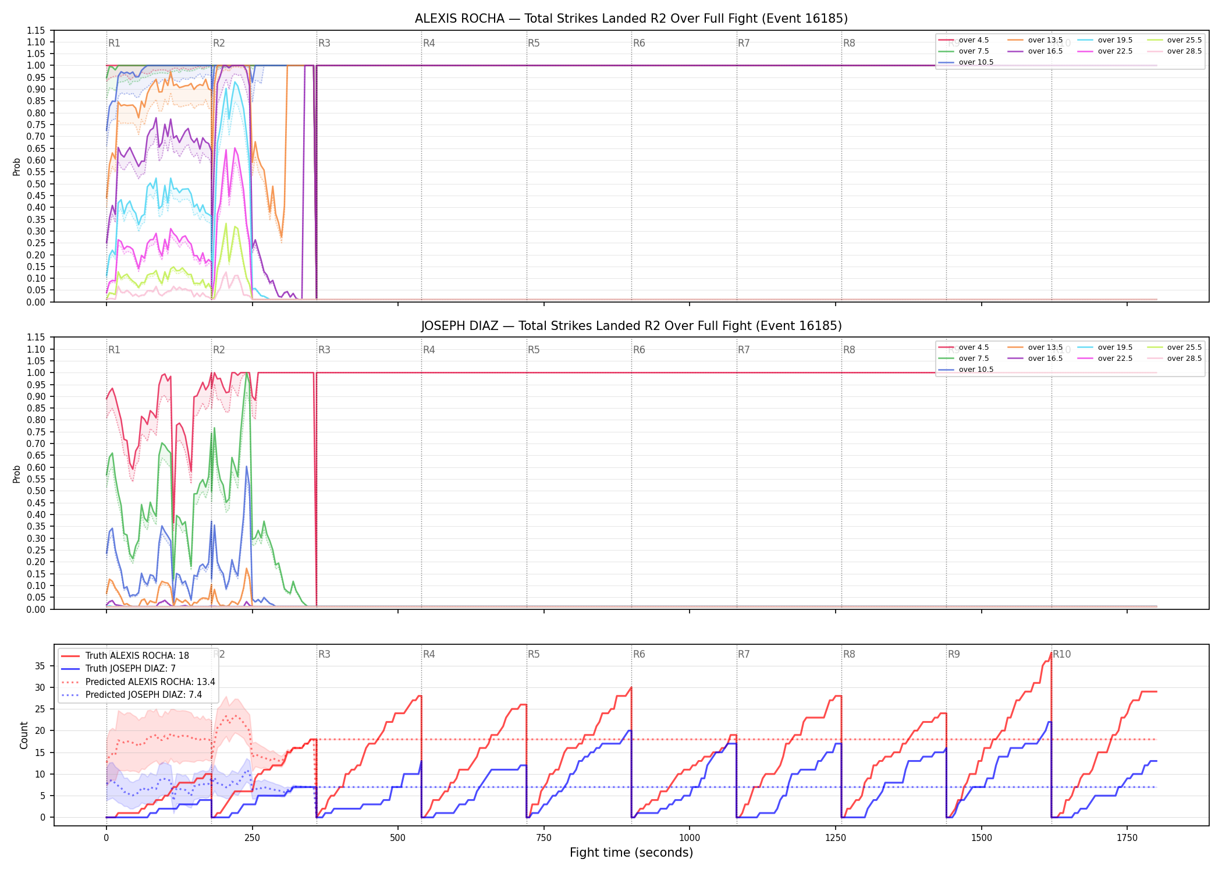This screenshot has height=873, width=1222.
Task: Click '0.50' tick on Joseph Diaz chart
Action: click(x=36, y=491)
